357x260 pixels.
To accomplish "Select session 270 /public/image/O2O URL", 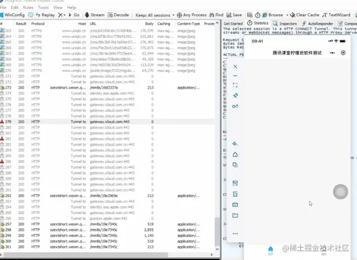I will pos(107,70).
